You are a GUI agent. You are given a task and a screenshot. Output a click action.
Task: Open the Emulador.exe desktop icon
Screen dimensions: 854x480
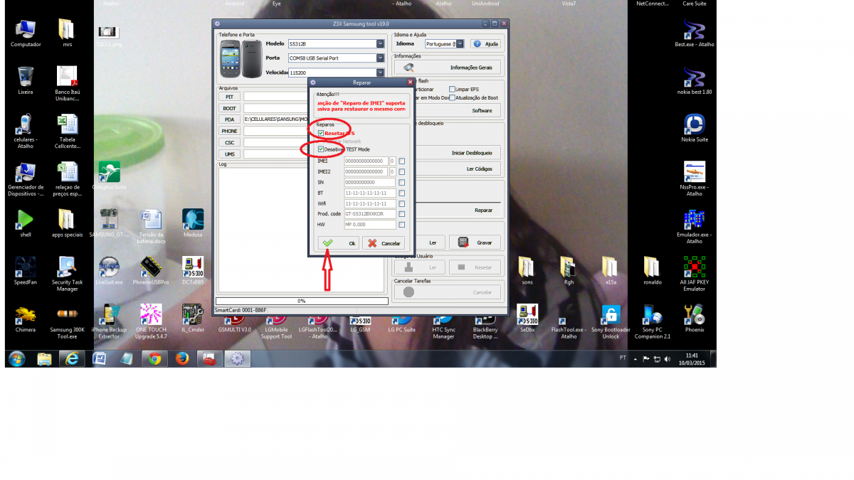[x=694, y=227]
